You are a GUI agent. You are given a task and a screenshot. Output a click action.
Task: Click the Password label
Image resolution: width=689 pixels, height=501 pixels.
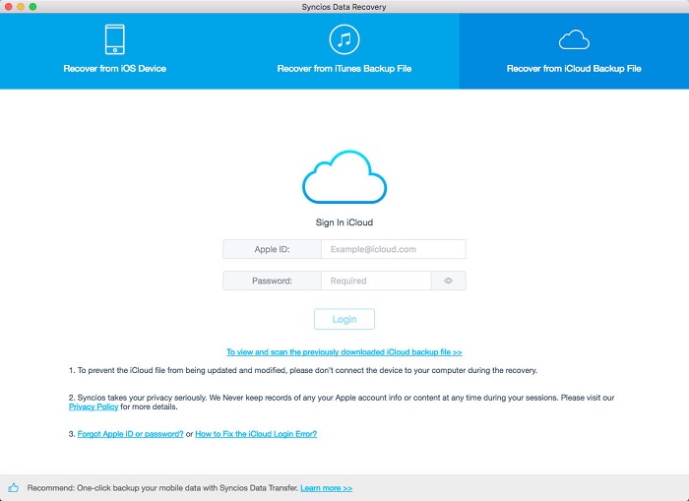(272, 281)
